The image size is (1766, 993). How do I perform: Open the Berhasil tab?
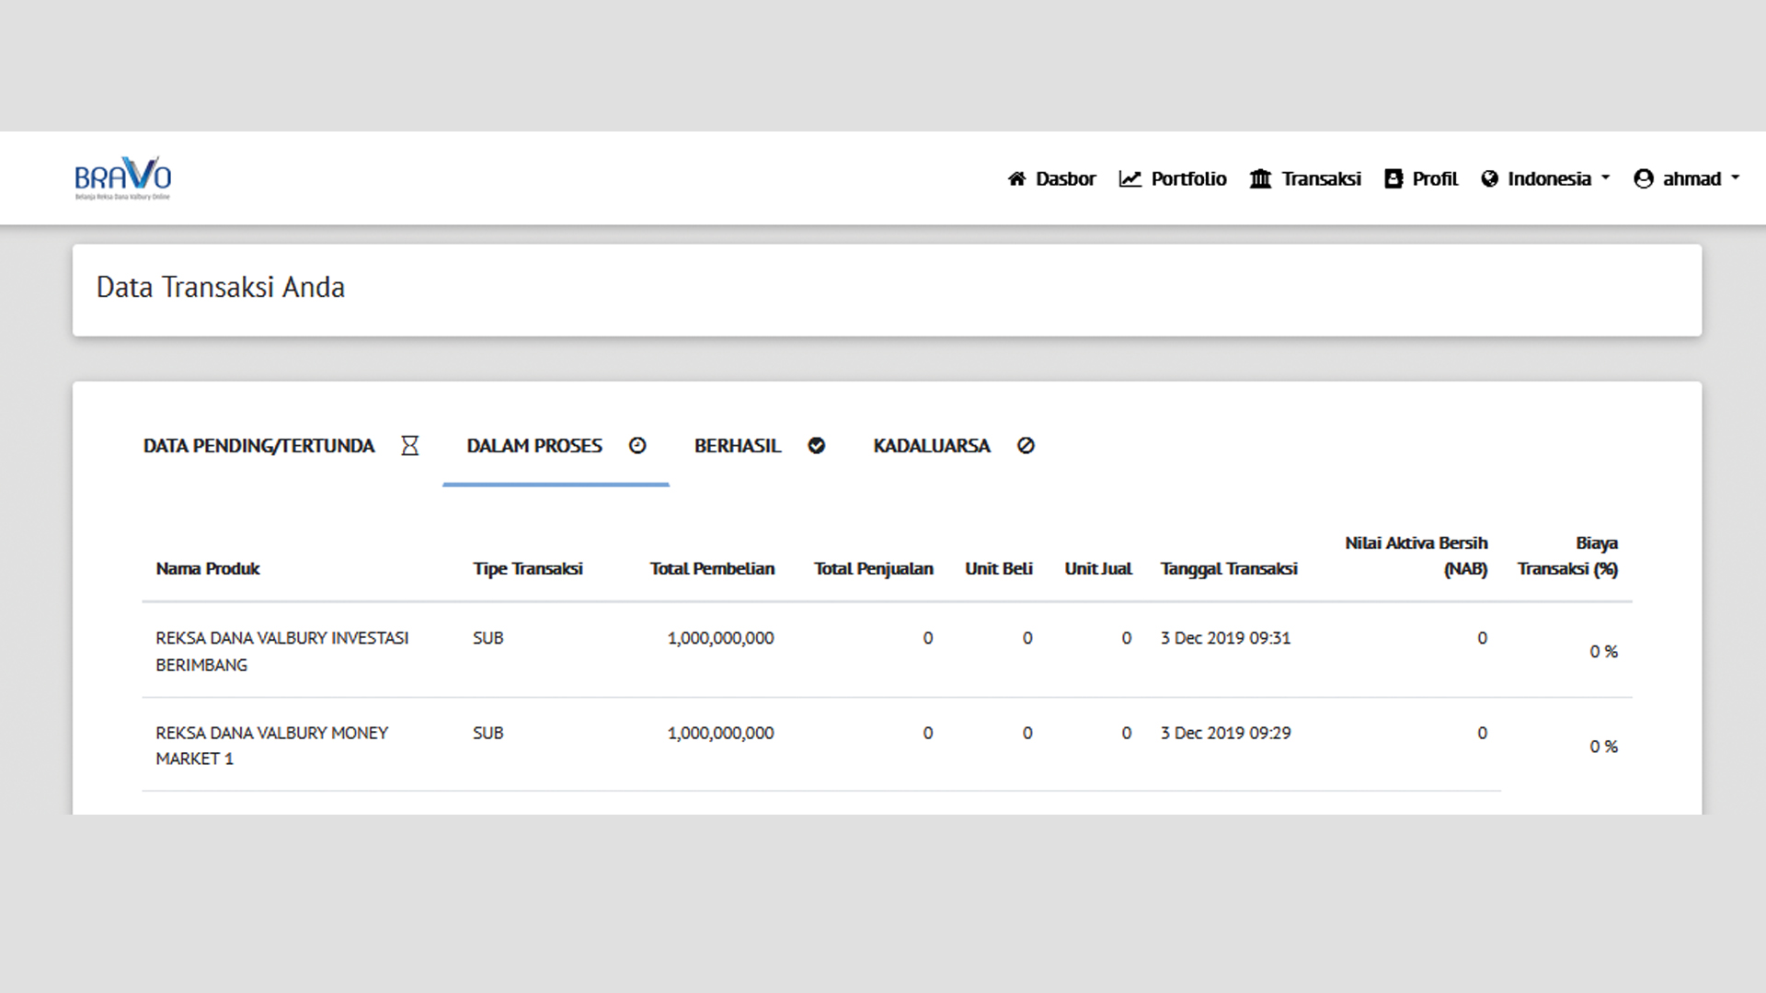point(737,446)
